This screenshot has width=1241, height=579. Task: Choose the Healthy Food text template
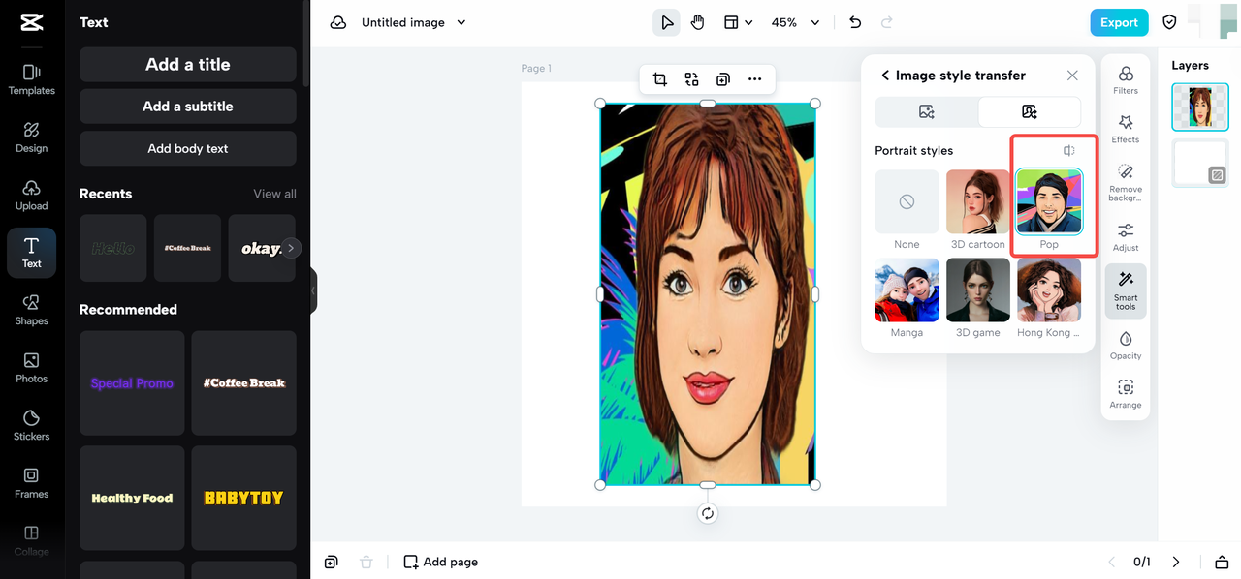point(132,498)
